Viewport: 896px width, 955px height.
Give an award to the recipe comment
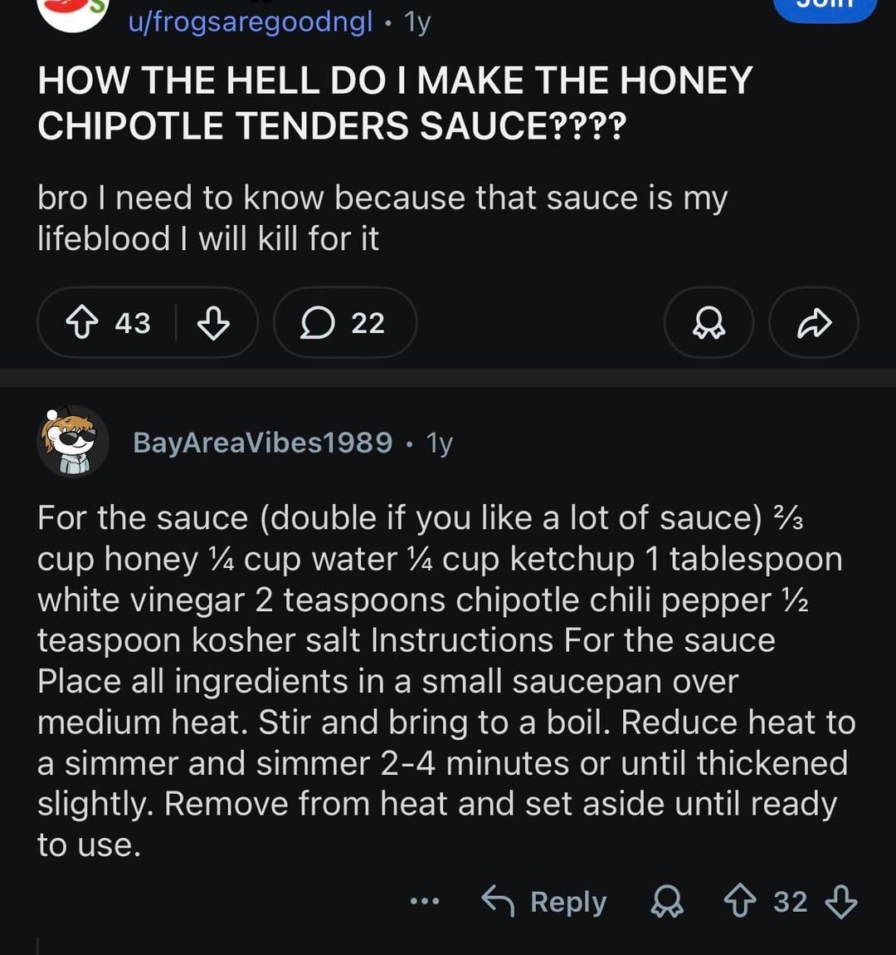(667, 902)
